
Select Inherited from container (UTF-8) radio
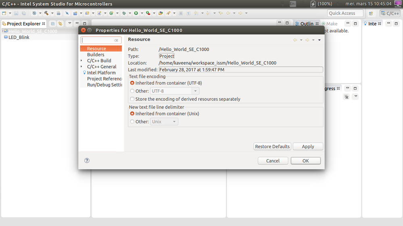pyautogui.click(x=132, y=83)
